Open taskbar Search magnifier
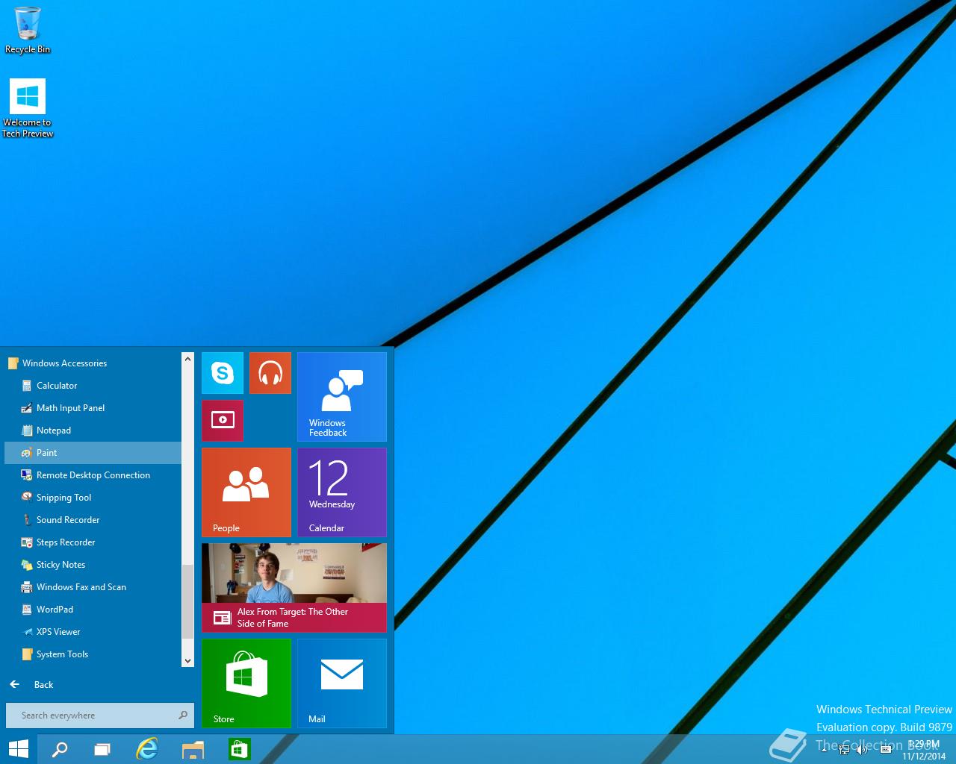 click(60, 749)
